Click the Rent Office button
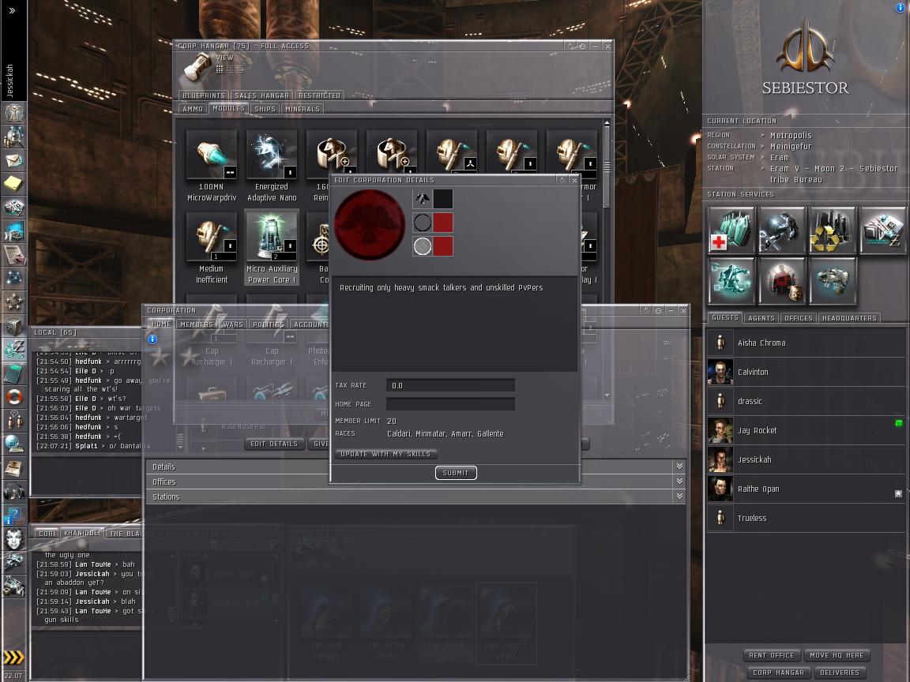Image resolution: width=910 pixels, height=682 pixels. click(x=771, y=655)
